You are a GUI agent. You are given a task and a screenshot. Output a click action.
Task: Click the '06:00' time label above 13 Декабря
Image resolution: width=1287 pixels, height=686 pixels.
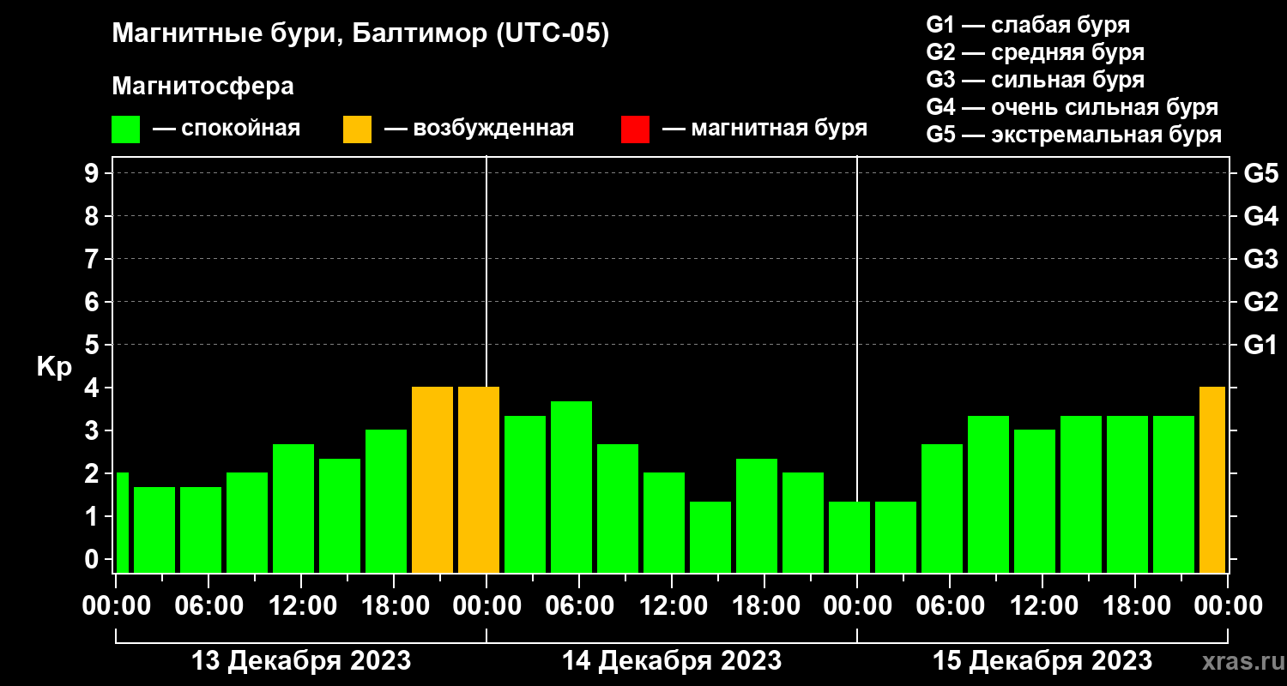208,605
